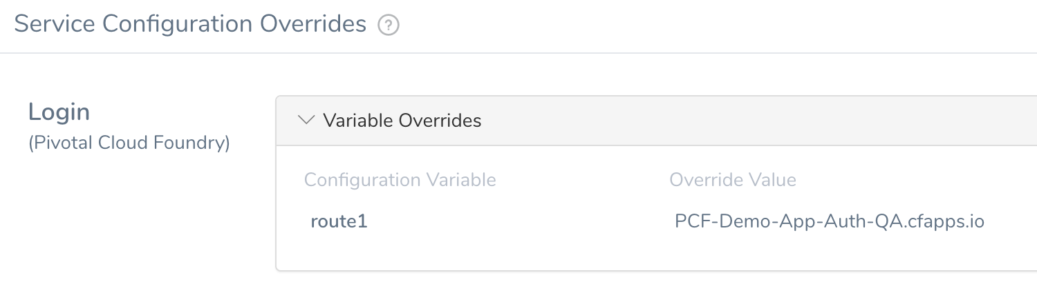The width and height of the screenshot is (1037, 295).
Task: Click the Service Configuration Overrides heading
Action: point(190,24)
